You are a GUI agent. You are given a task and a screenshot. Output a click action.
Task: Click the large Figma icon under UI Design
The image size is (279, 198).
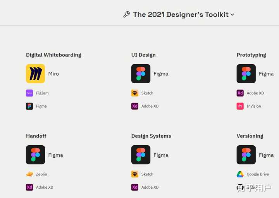(141, 74)
